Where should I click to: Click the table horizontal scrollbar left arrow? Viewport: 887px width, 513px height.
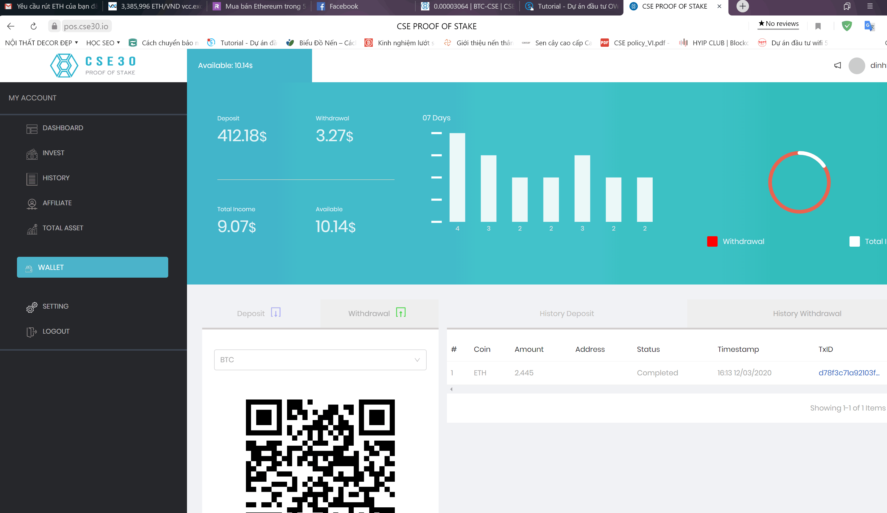click(451, 389)
